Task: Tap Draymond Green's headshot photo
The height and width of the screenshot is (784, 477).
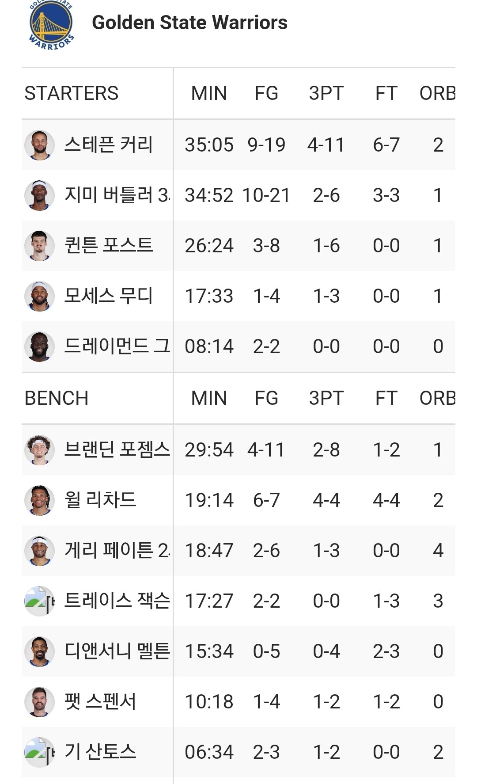Action: (x=39, y=346)
